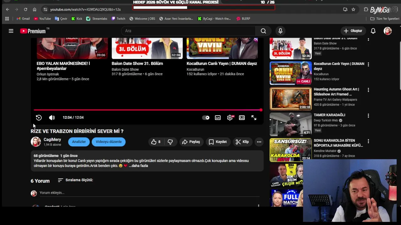The image size is (401, 225).
Task: Start voice search with microphone icon
Action: coord(280,31)
